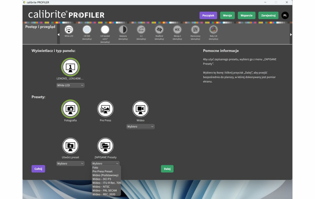The width and height of the screenshot is (315, 199).
Task: Select Wideo – ITU-R Rec. 709 option
Action: click(x=106, y=183)
